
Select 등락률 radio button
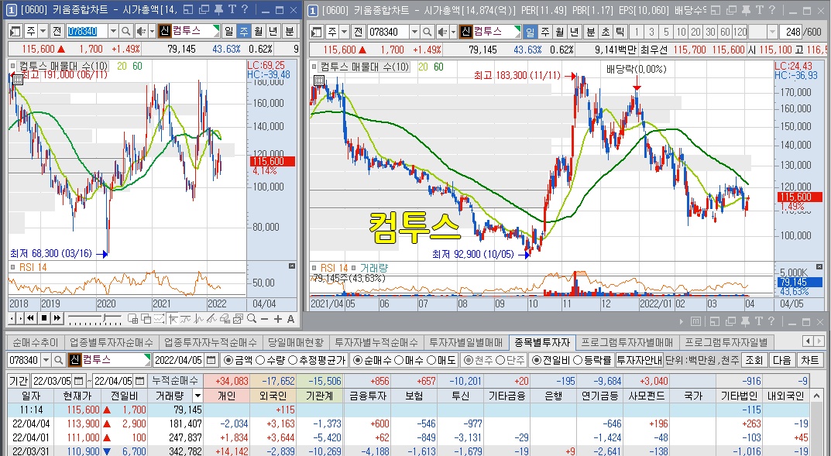pos(579,360)
